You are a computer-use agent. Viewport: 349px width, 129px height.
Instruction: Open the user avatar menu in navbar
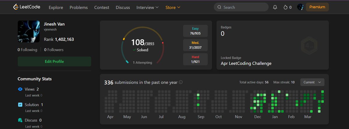pos(300,7)
